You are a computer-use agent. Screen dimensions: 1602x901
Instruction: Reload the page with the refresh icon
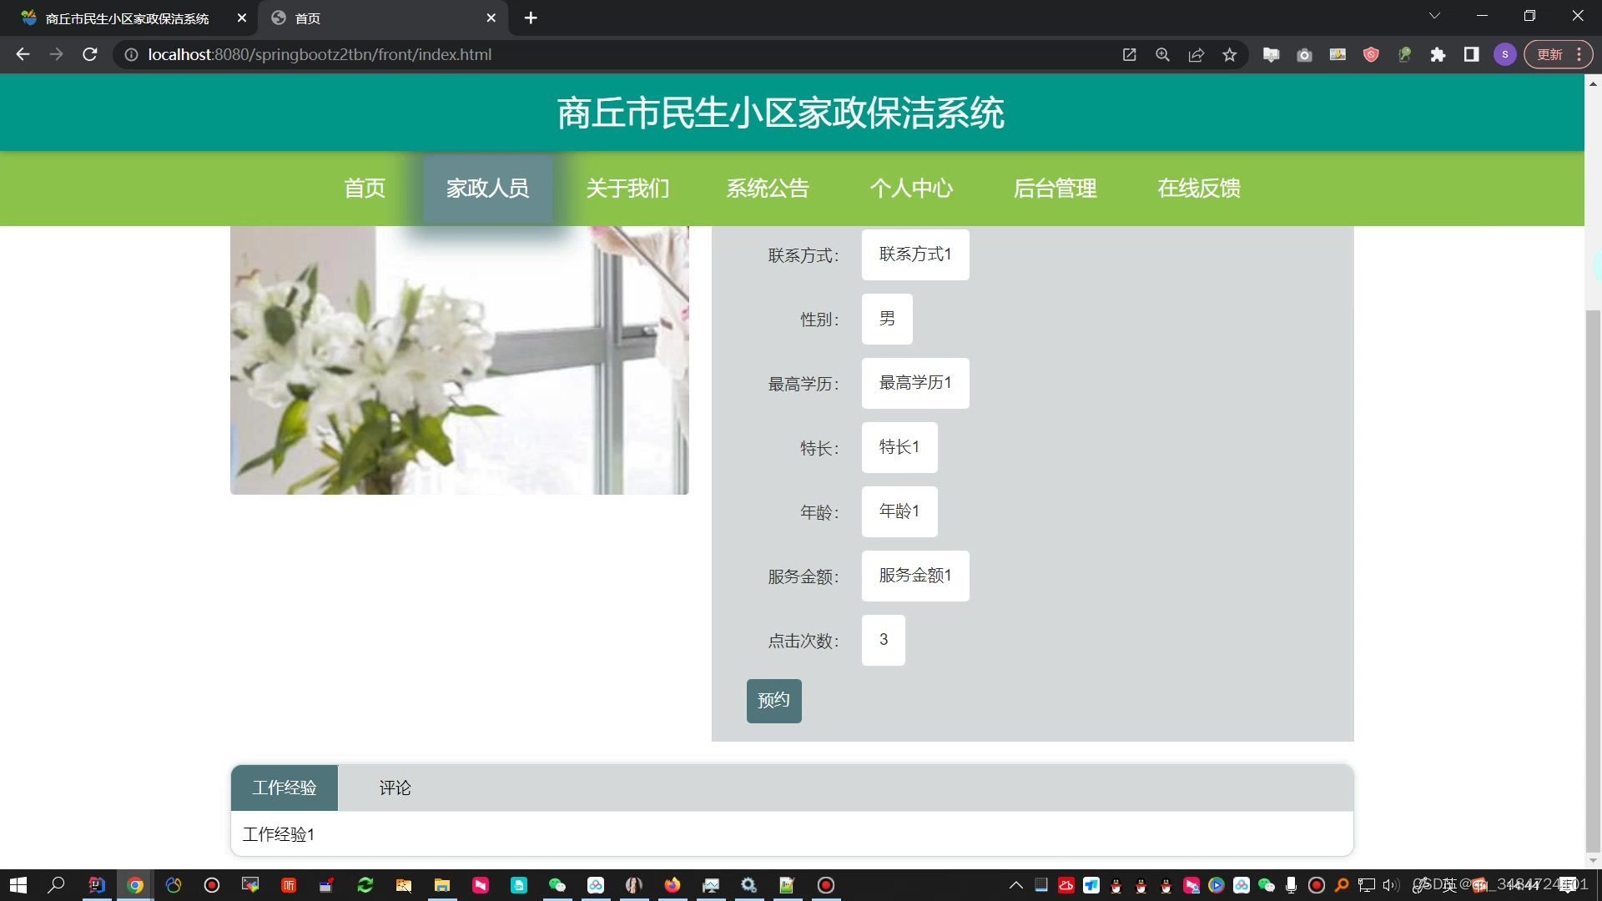click(x=90, y=54)
